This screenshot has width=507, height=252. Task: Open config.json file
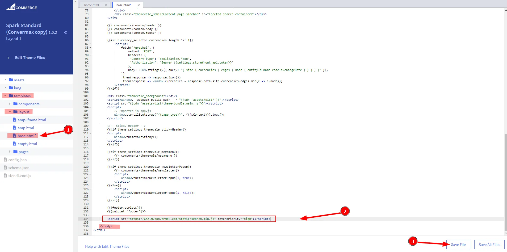[x=17, y=160]
